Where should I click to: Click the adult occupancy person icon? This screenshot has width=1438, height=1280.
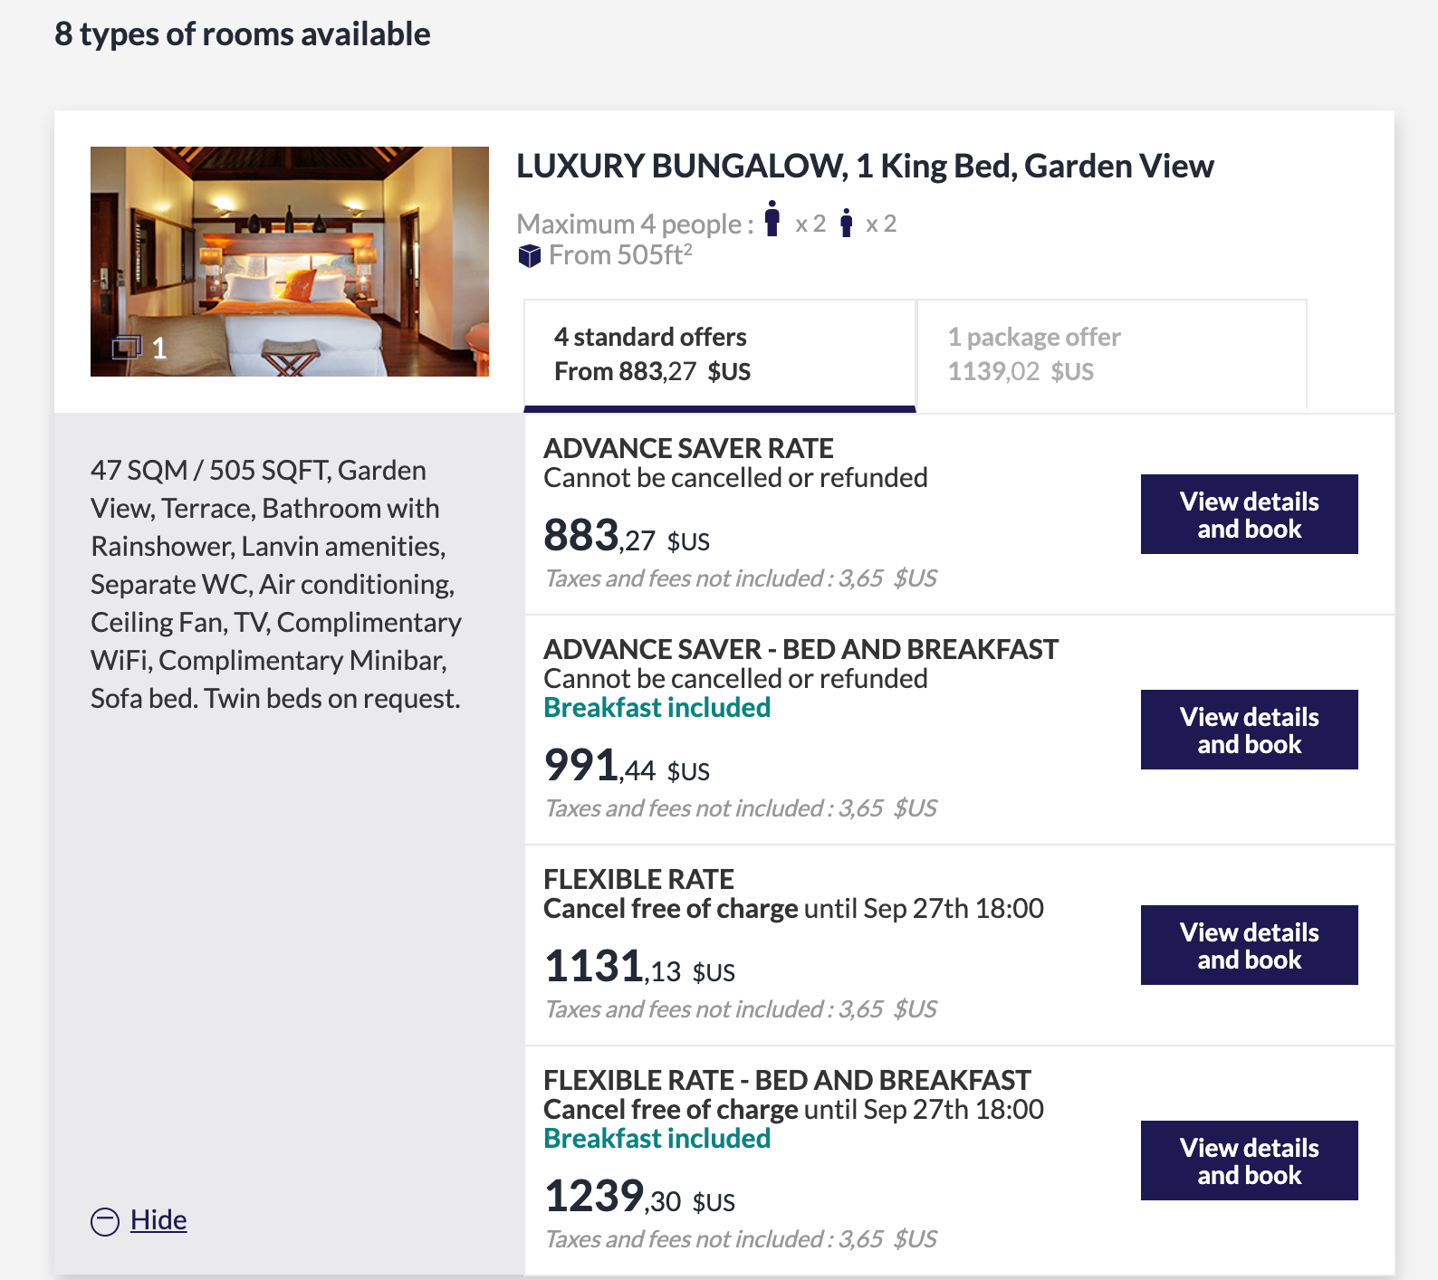pos(772,220)
